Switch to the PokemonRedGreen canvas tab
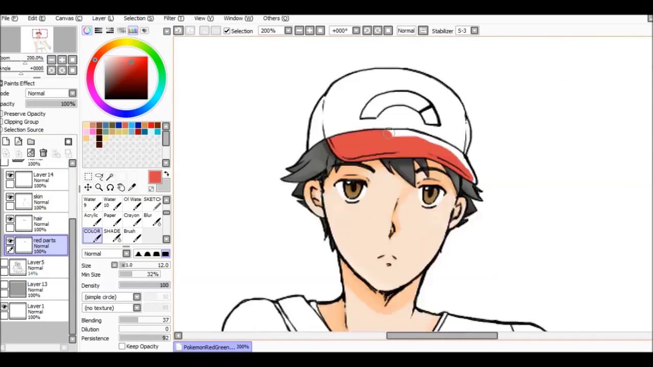 click(x=213, y=347)
